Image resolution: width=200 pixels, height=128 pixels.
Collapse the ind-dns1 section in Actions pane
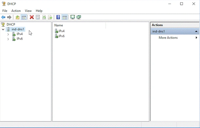point(196,31)
